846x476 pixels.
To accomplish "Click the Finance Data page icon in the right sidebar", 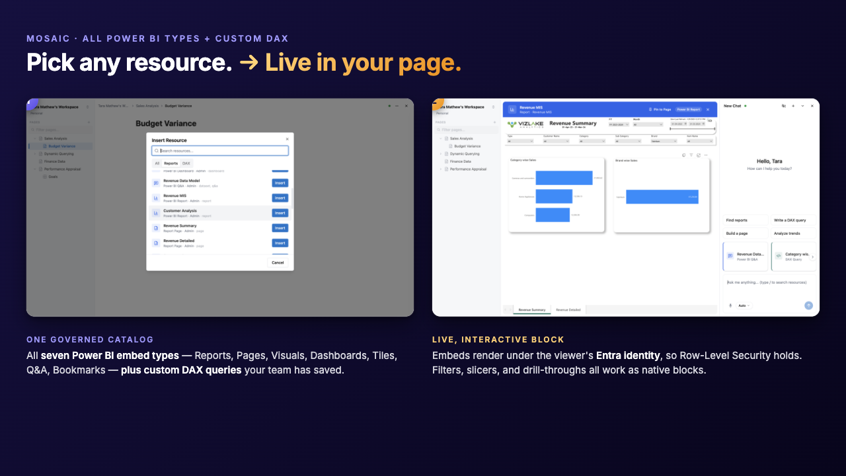I will click(446, 161).
